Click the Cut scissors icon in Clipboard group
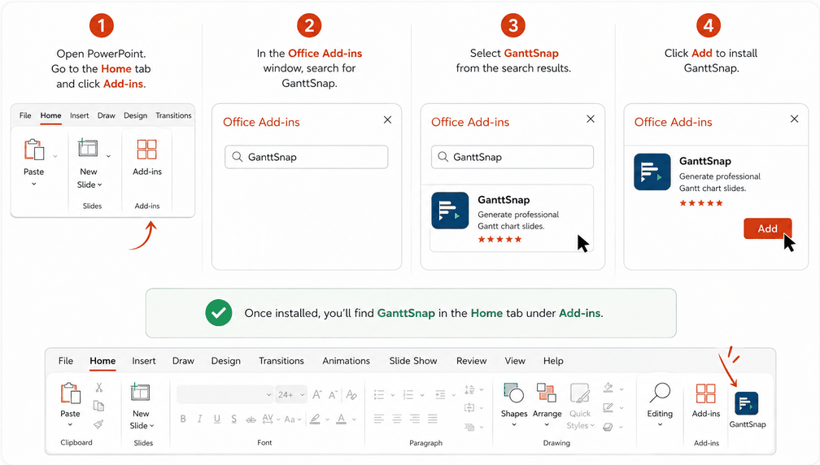Image resolution: width=820 pixels, height=465 pixels. 99,388
